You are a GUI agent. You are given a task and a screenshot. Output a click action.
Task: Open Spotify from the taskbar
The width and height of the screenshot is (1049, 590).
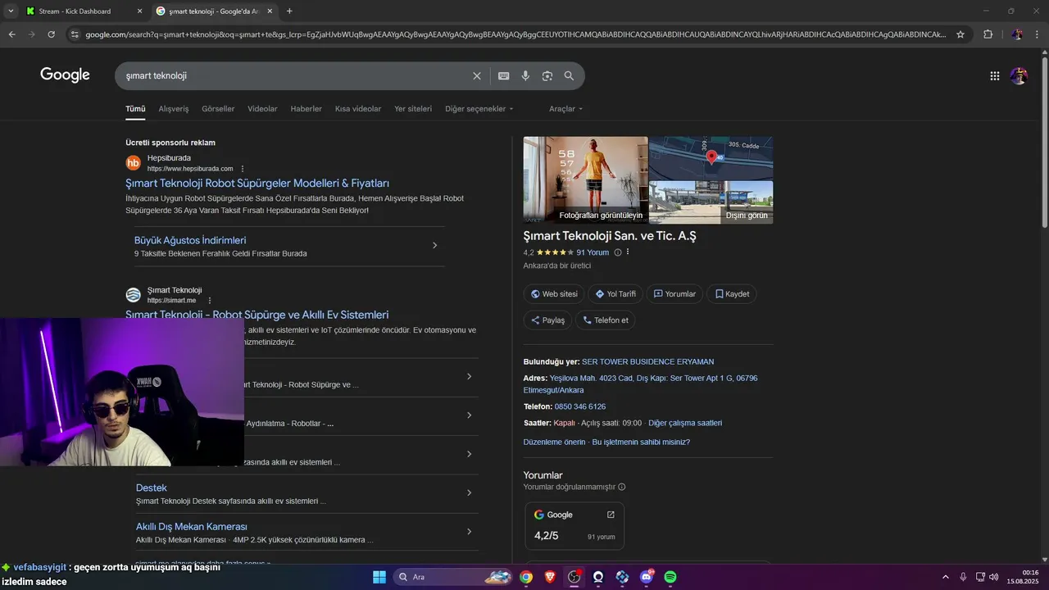(x=670, y=577)
